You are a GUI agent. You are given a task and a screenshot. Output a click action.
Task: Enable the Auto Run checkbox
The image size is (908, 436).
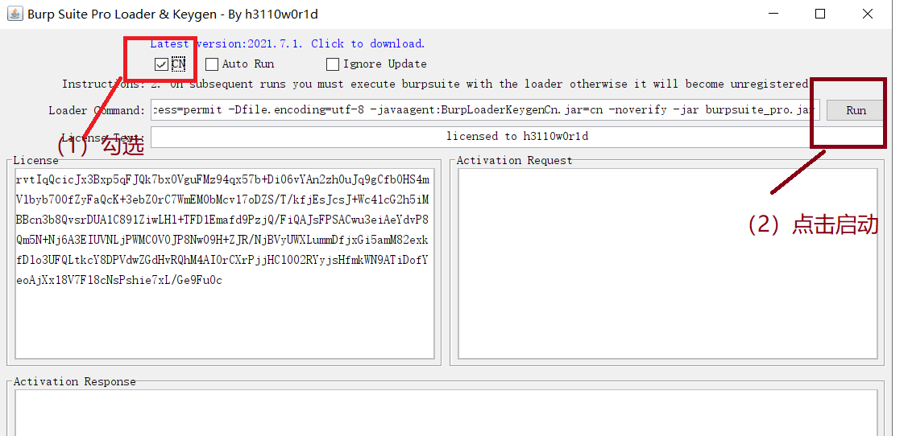pyautogui.click(x=212, y=64)
